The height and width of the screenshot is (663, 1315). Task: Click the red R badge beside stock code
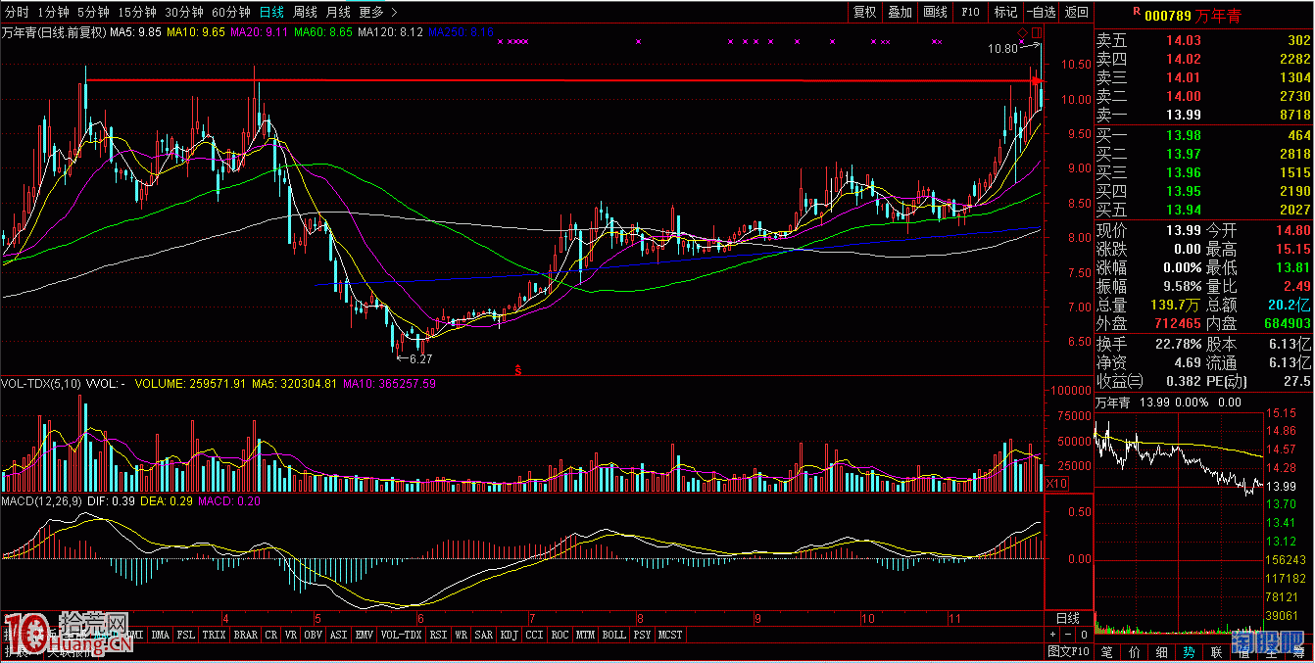[1136, 12]
